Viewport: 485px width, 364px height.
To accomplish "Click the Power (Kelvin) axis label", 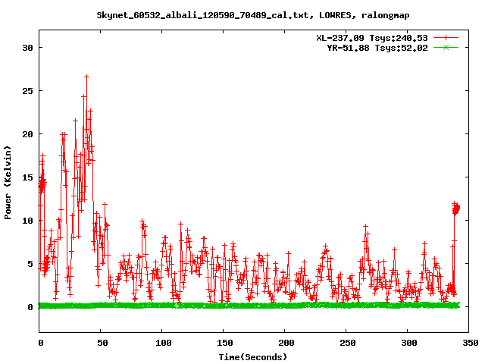I will 8,183.
